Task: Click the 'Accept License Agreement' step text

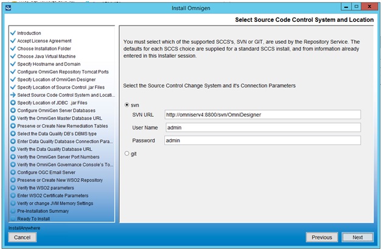Action: tap(44, 41)
